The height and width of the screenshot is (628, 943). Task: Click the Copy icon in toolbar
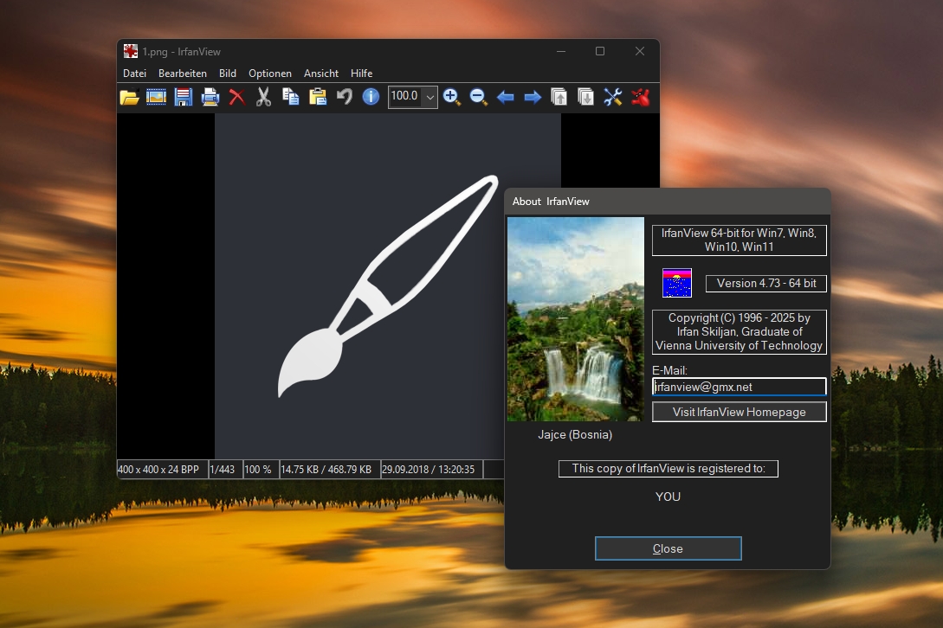(x=291, y=97)
